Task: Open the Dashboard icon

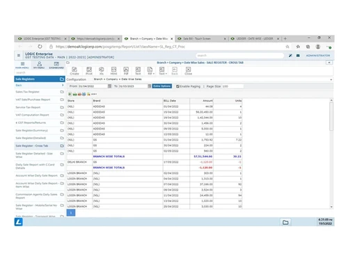Action: 56,65
